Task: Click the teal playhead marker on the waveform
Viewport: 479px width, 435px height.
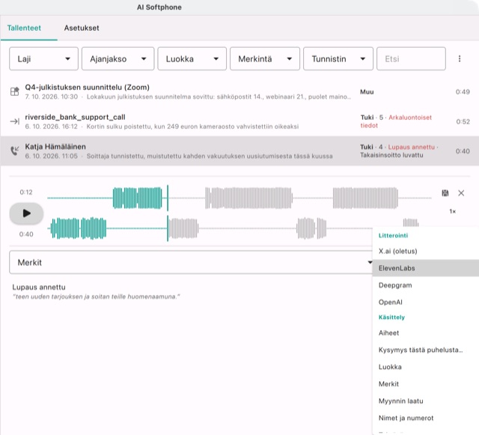Action: [x=168, y=213]
